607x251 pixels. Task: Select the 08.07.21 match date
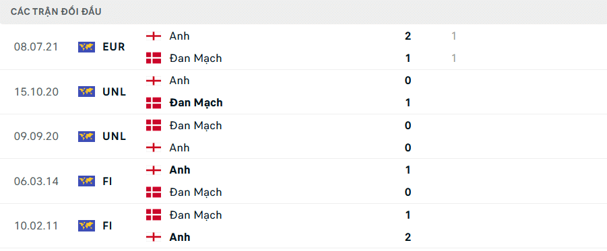coord(36,47)
